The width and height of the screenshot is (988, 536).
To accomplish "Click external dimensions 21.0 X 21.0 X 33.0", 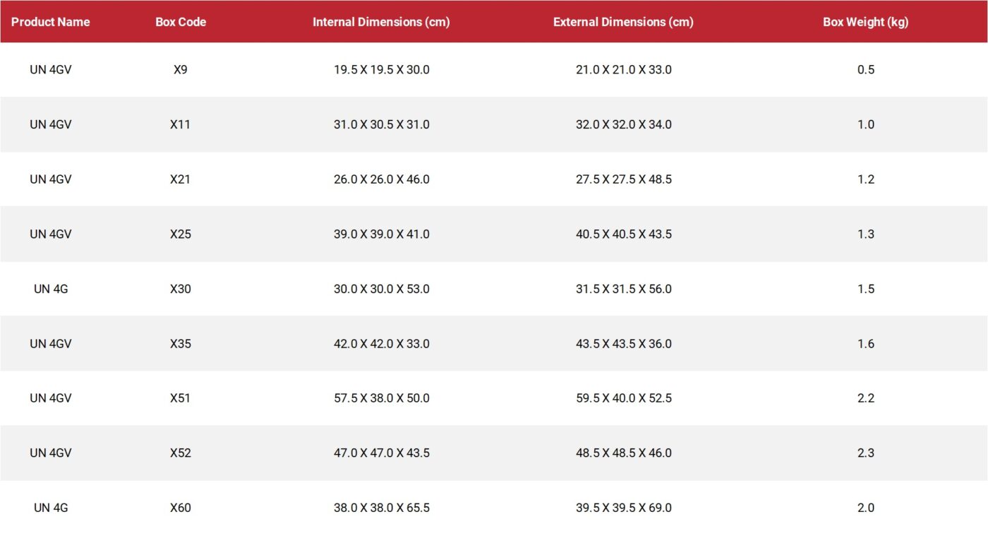I will (624, 70).
